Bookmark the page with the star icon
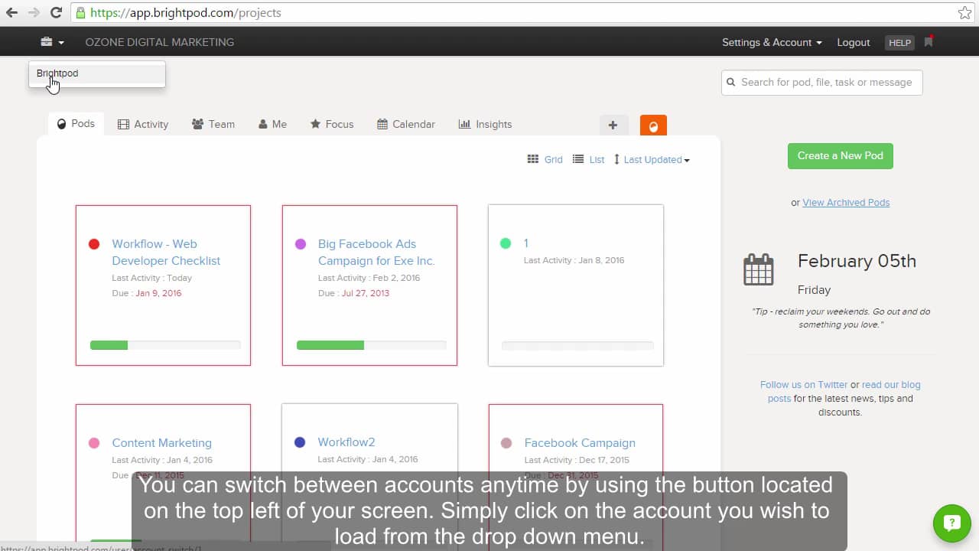The width and height of the screenshot is (979, 551). click(964, 13)
